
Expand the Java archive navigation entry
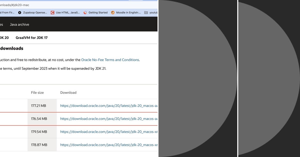pyautogui.click(x=19, y=24)
